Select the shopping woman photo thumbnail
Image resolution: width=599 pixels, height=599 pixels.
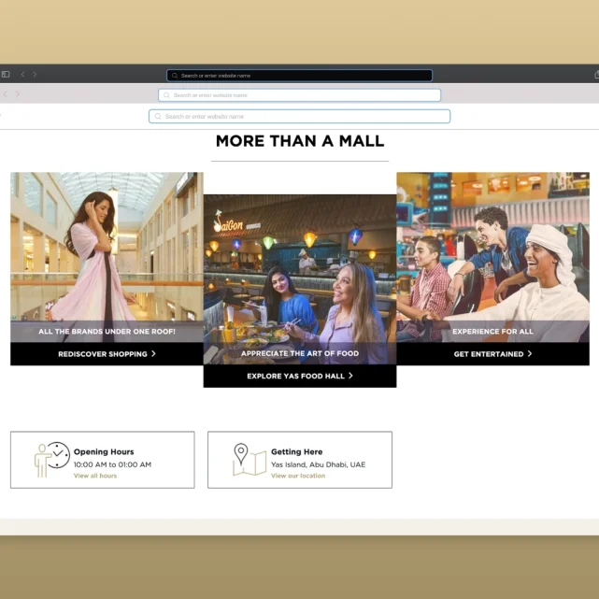[107, 248]
